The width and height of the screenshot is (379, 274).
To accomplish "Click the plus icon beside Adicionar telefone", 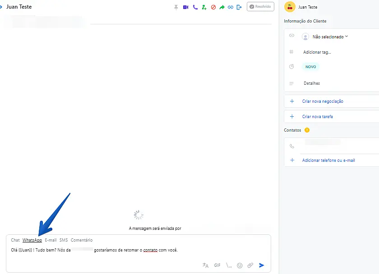I will point(292,160).
